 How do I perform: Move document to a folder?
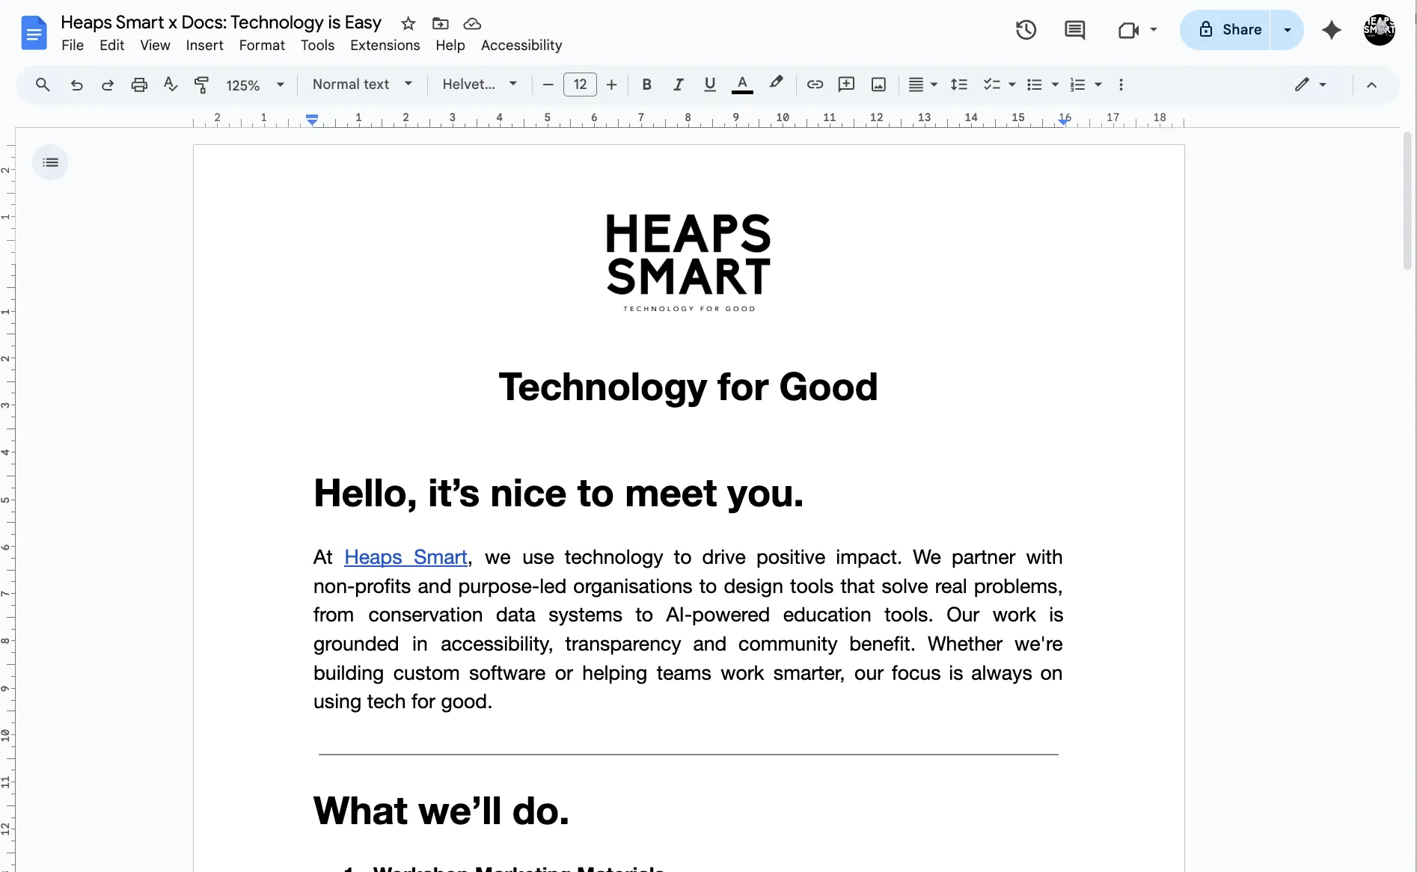441,23
